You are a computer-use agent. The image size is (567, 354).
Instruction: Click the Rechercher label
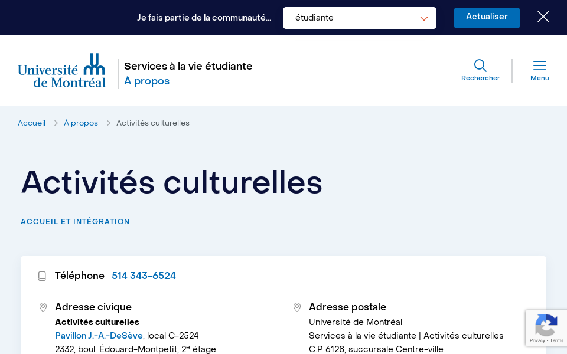[x=480, y=78]
